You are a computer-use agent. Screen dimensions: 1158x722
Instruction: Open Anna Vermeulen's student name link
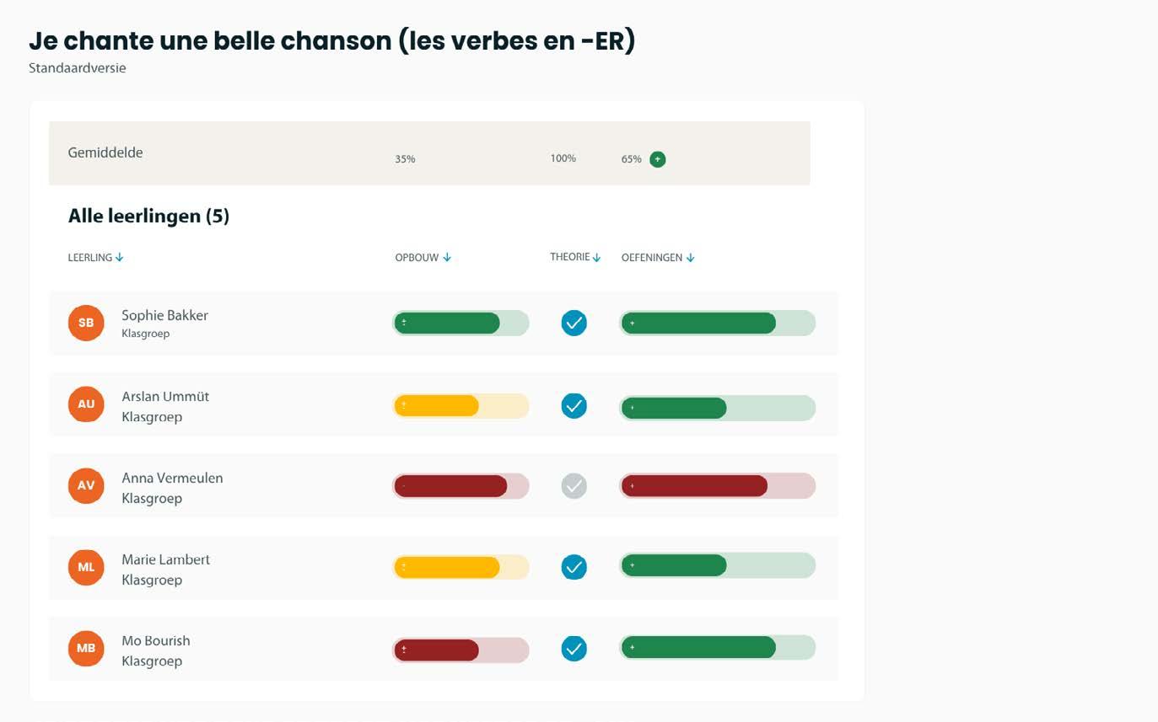172,478
